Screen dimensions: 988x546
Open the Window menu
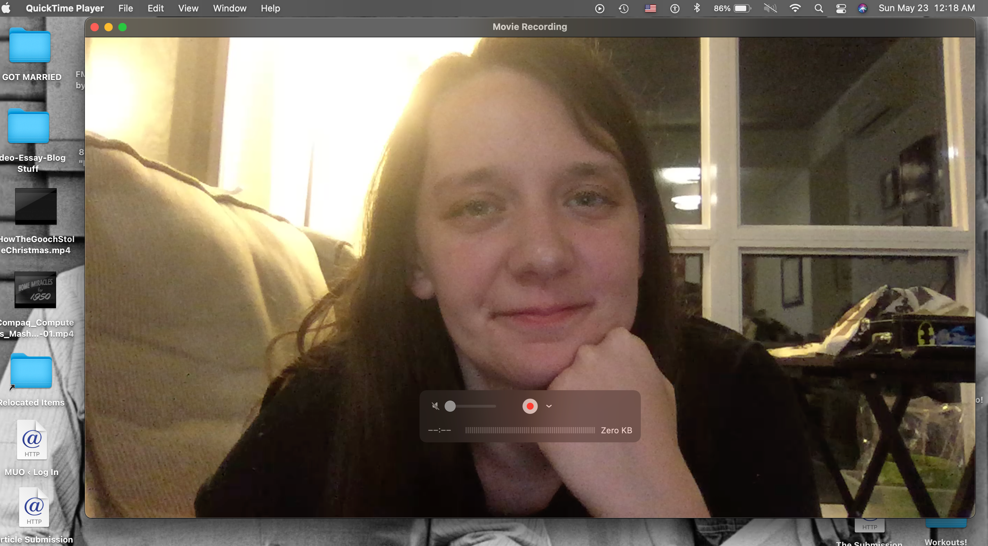[229, 8]
